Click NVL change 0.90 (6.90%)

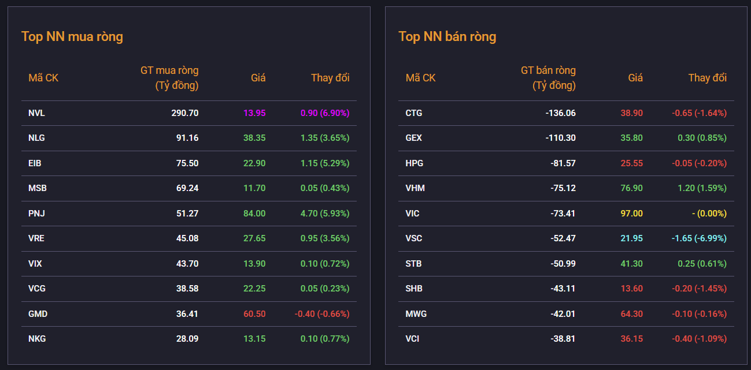(325, 113)
